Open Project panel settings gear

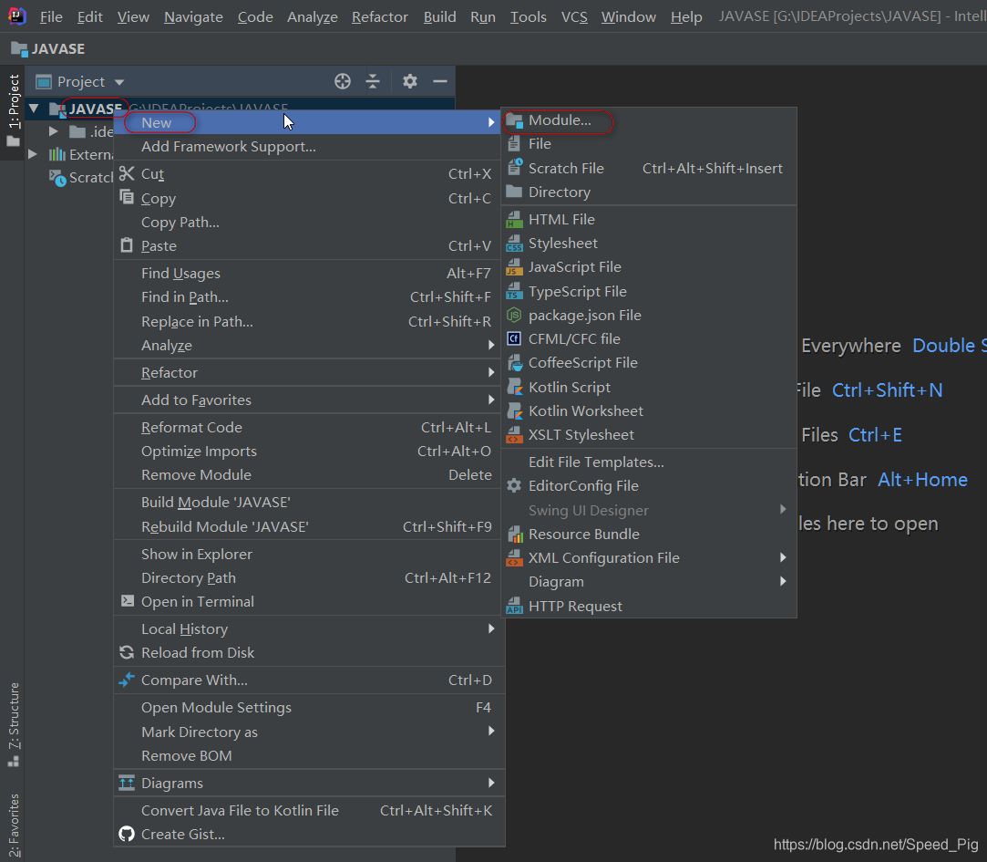click(x=410, y=81)
